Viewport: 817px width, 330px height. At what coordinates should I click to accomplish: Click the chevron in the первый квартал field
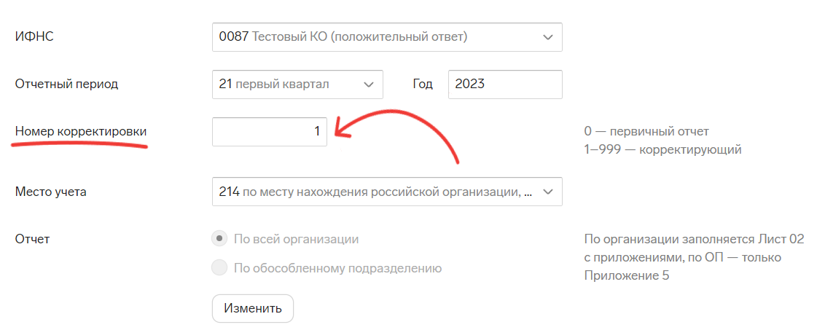point(369,84)
